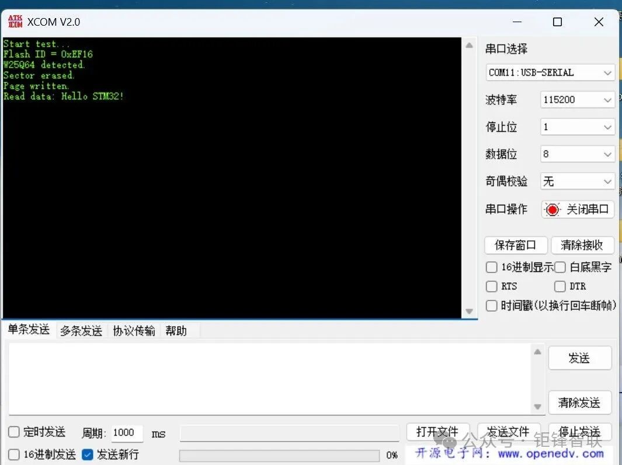Image resolution: width=622 pixels, height=465 pixels.
Task: Click the 打开文件 button
Action: pyautogui.click(x=437, y=432)
